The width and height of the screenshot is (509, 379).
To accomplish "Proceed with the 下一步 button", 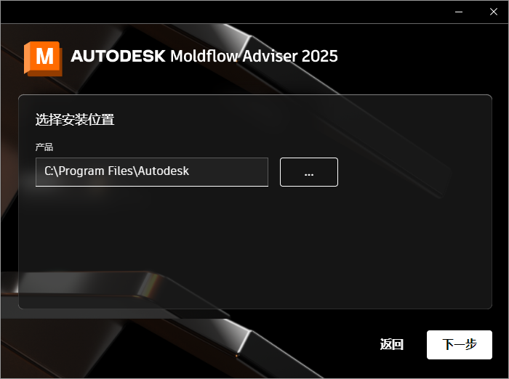I will click(x=459, y=345).
